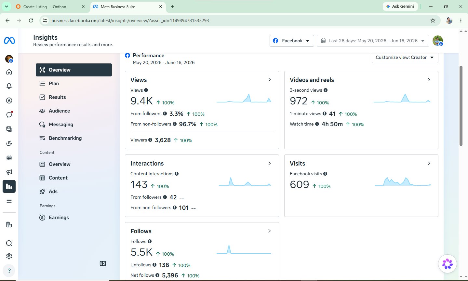
Task: Click info icon beside Viewers
Action: tap(150, 140)
